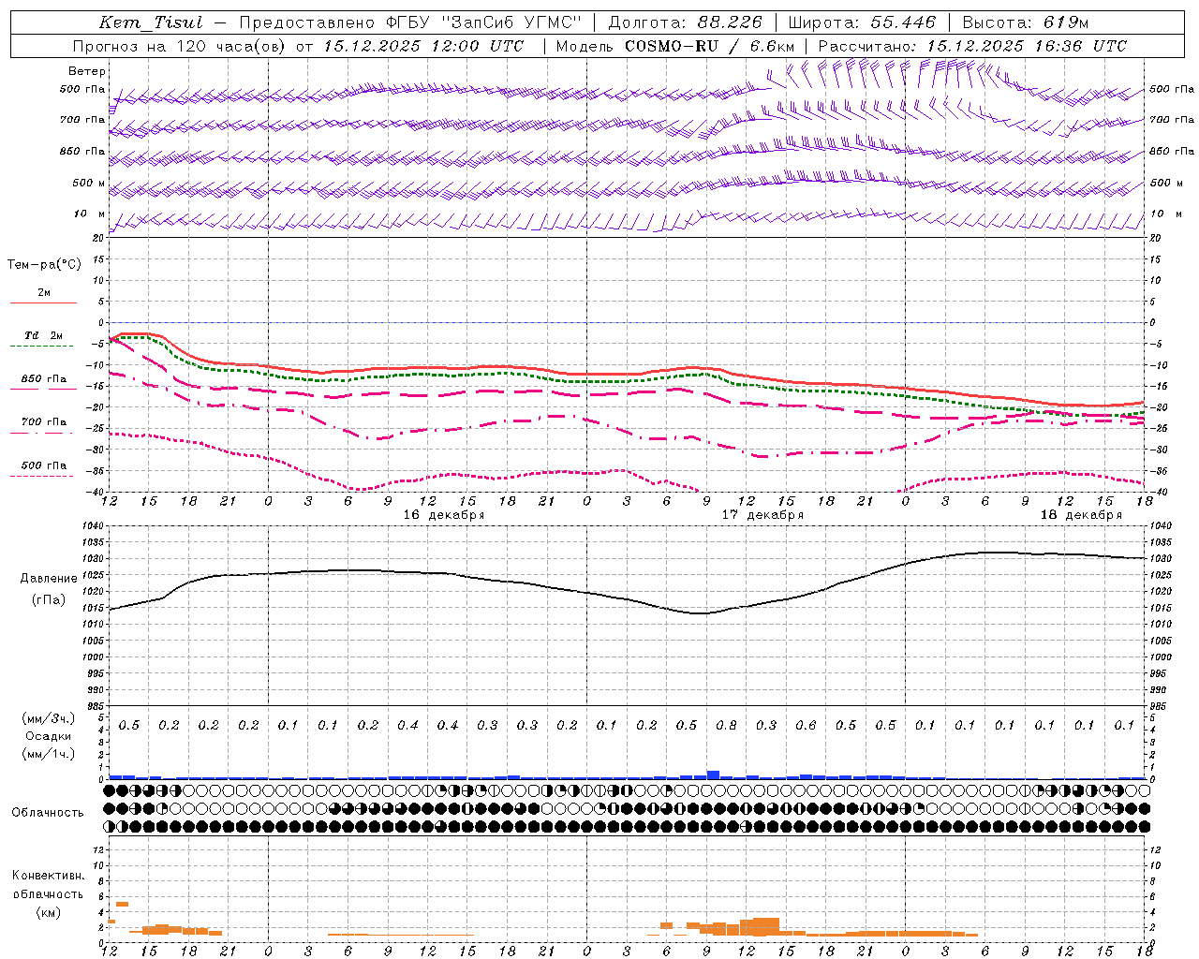Image resolution: width=1199 pixels, height=959 pixels.
Task: Click the forecast start time 15.12.2025 12:00 UTC
Action: coord(423,46)
